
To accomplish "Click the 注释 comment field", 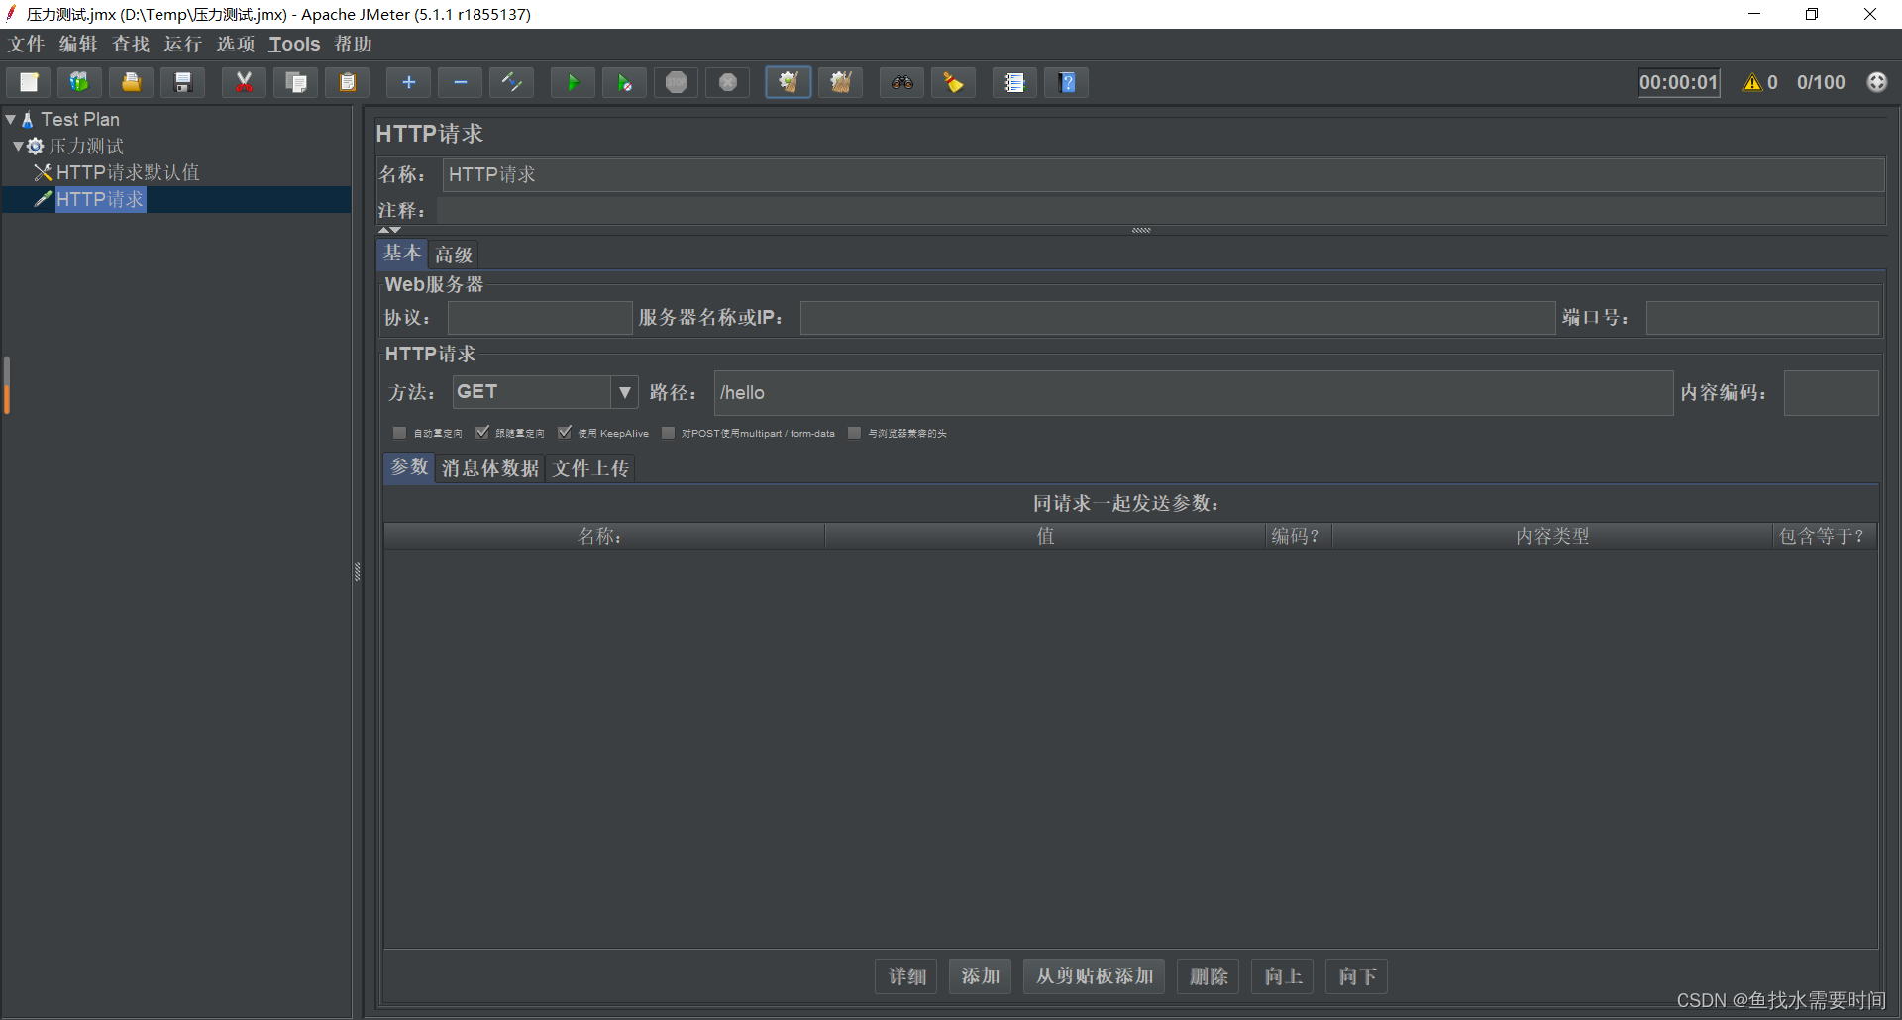I will tap(1161, 210).
